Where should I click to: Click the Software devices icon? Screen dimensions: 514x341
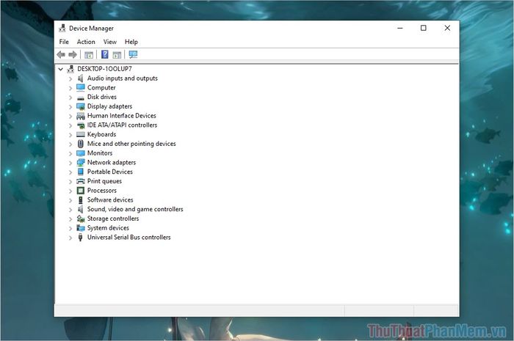coord(80,199)
